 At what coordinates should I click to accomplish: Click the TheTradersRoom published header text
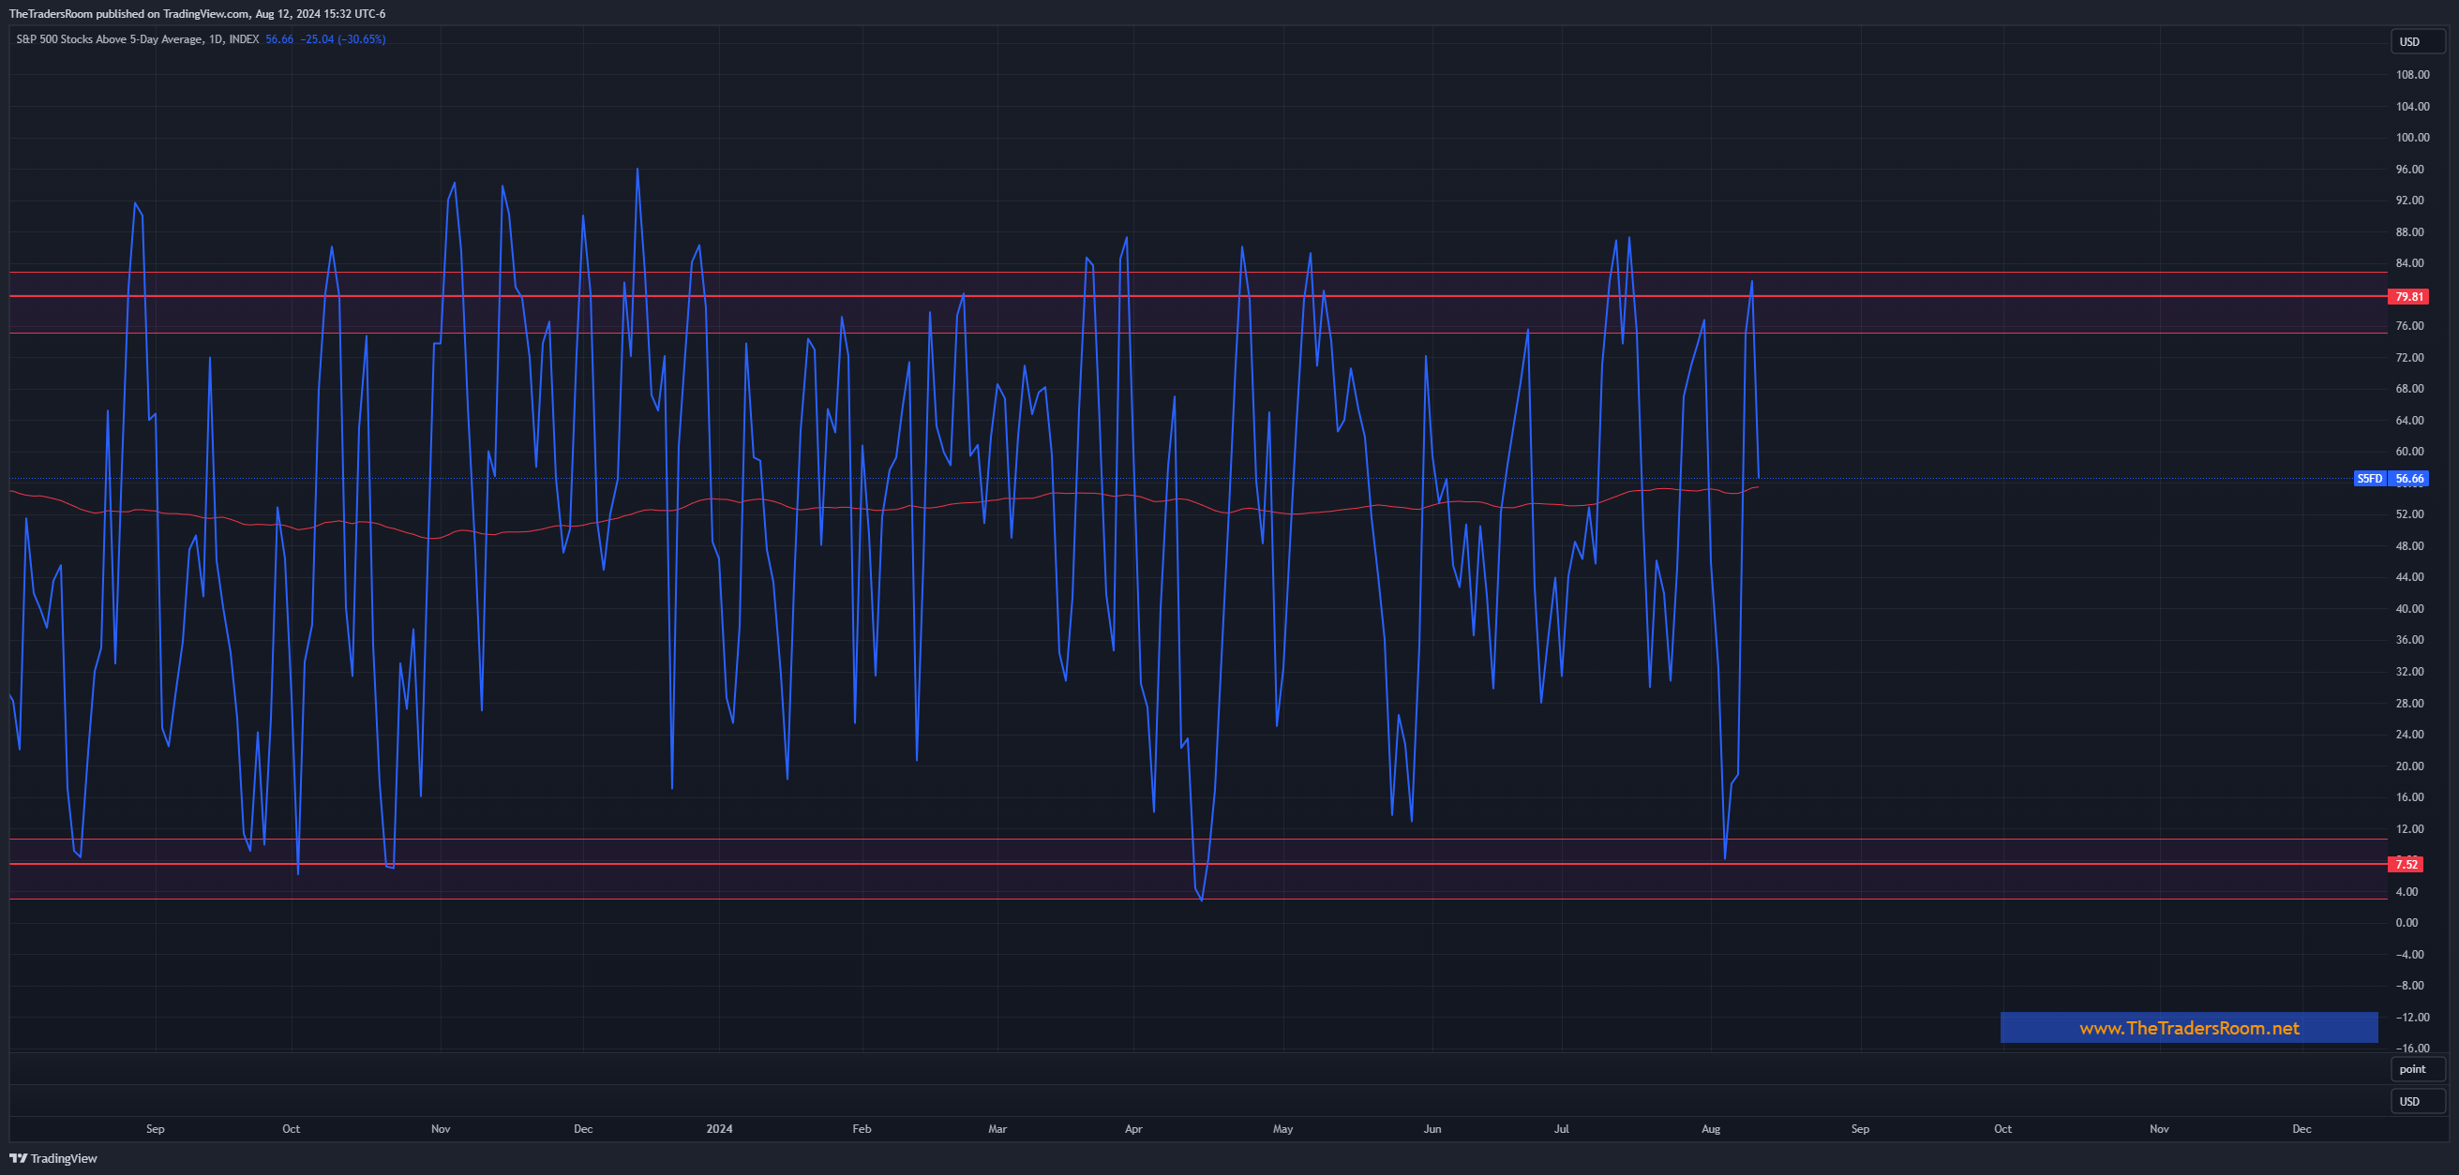point(198,13)
